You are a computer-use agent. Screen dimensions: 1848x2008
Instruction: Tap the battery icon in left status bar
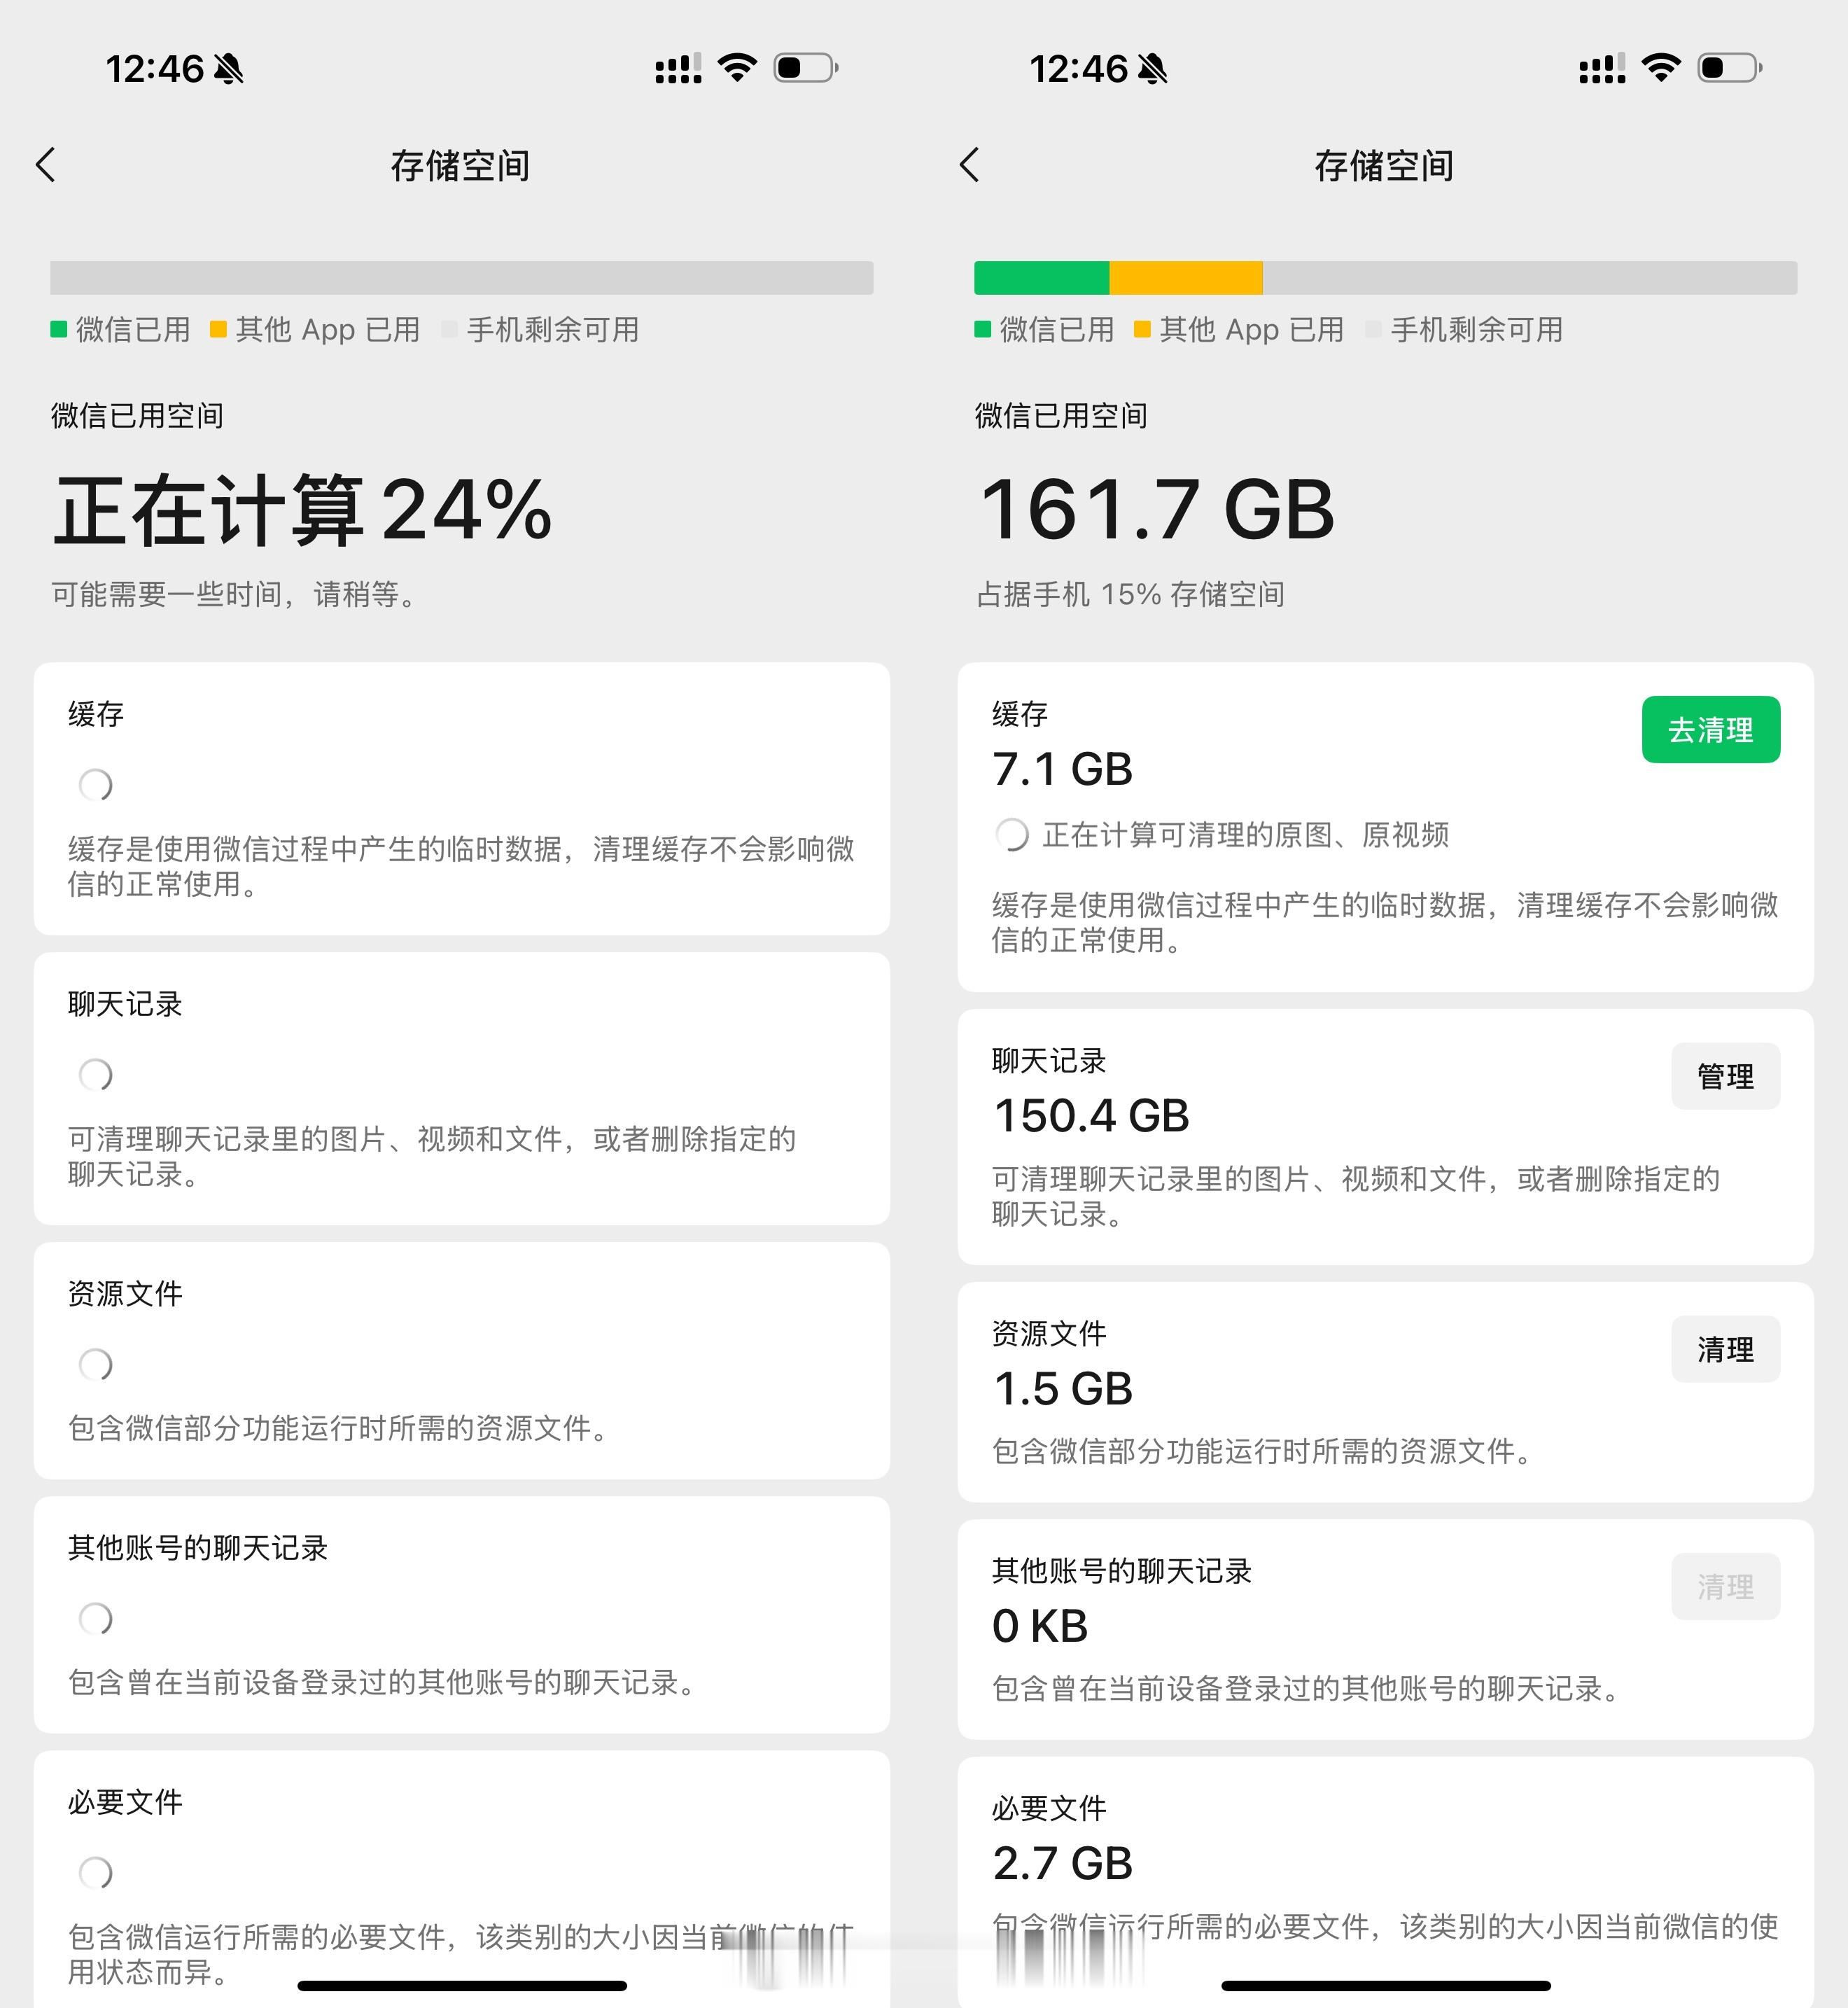806,68
